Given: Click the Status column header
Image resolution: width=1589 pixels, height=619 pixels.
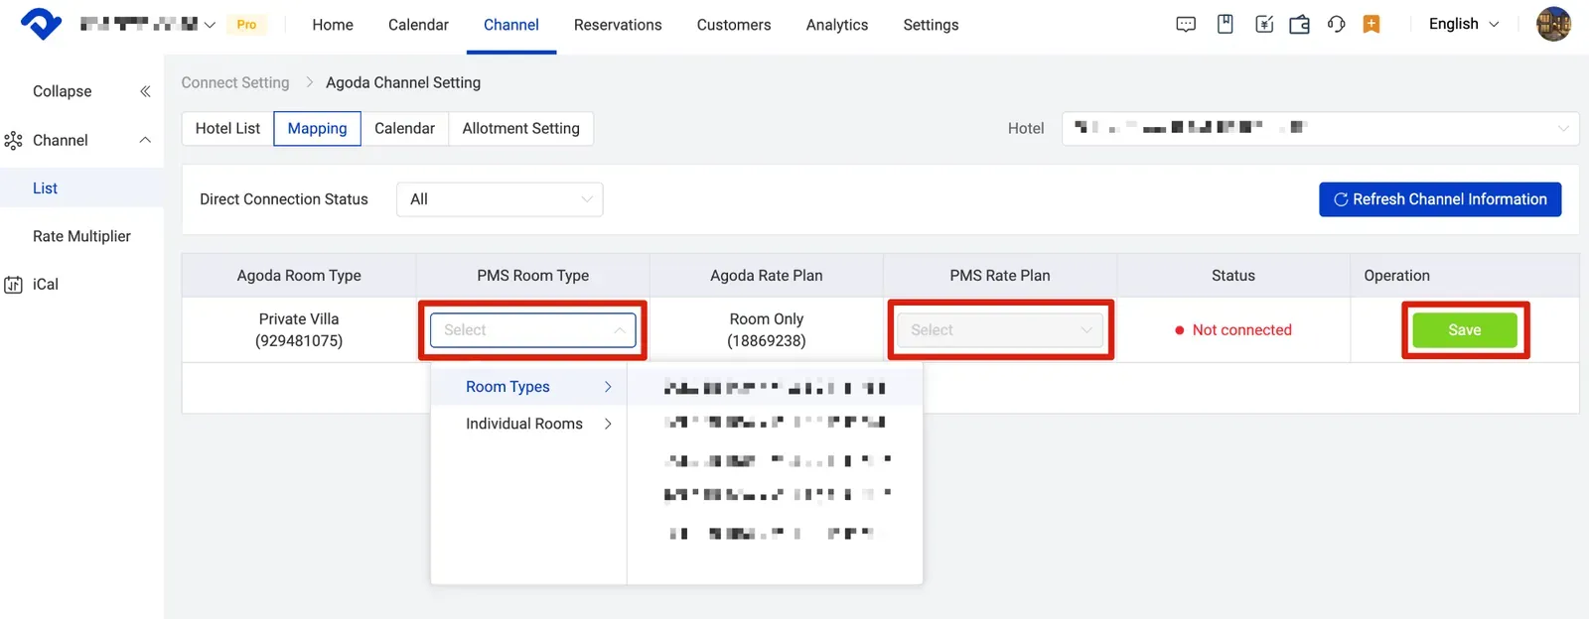Looking at the screenshot, I should click(1233, 276).
